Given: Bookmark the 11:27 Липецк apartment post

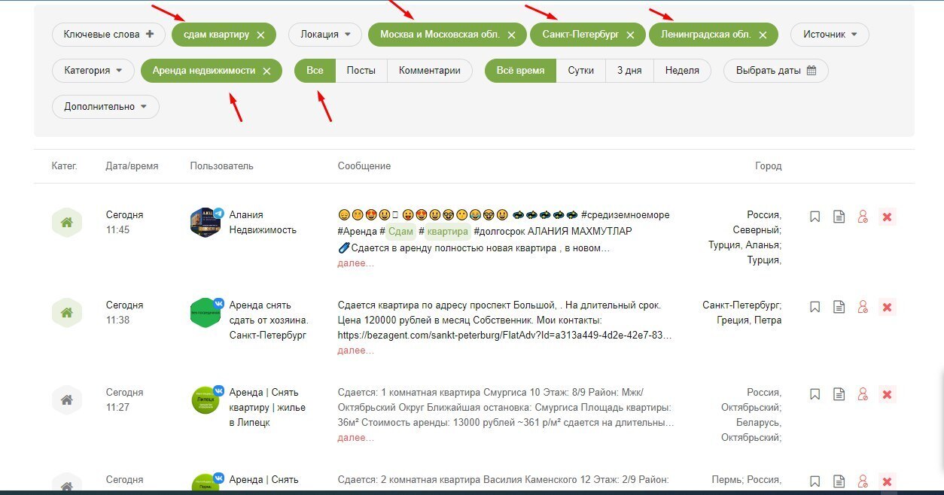Looking at the screenshot, I should [815, 393].
